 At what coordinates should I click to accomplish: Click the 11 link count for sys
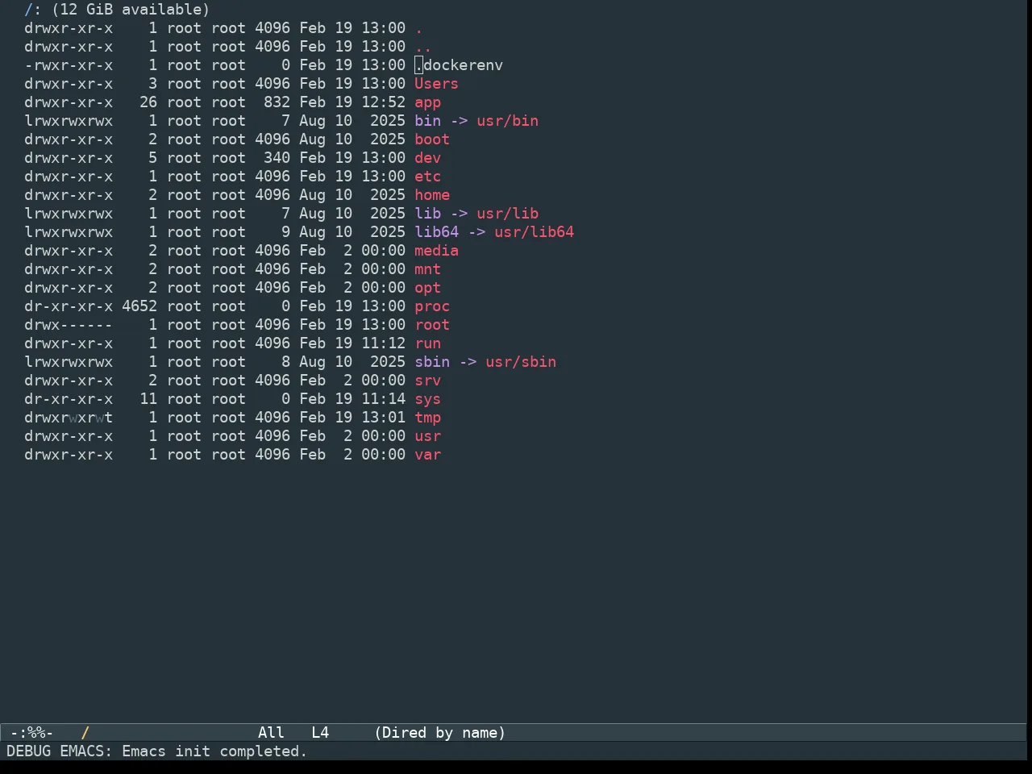[148, 399]
